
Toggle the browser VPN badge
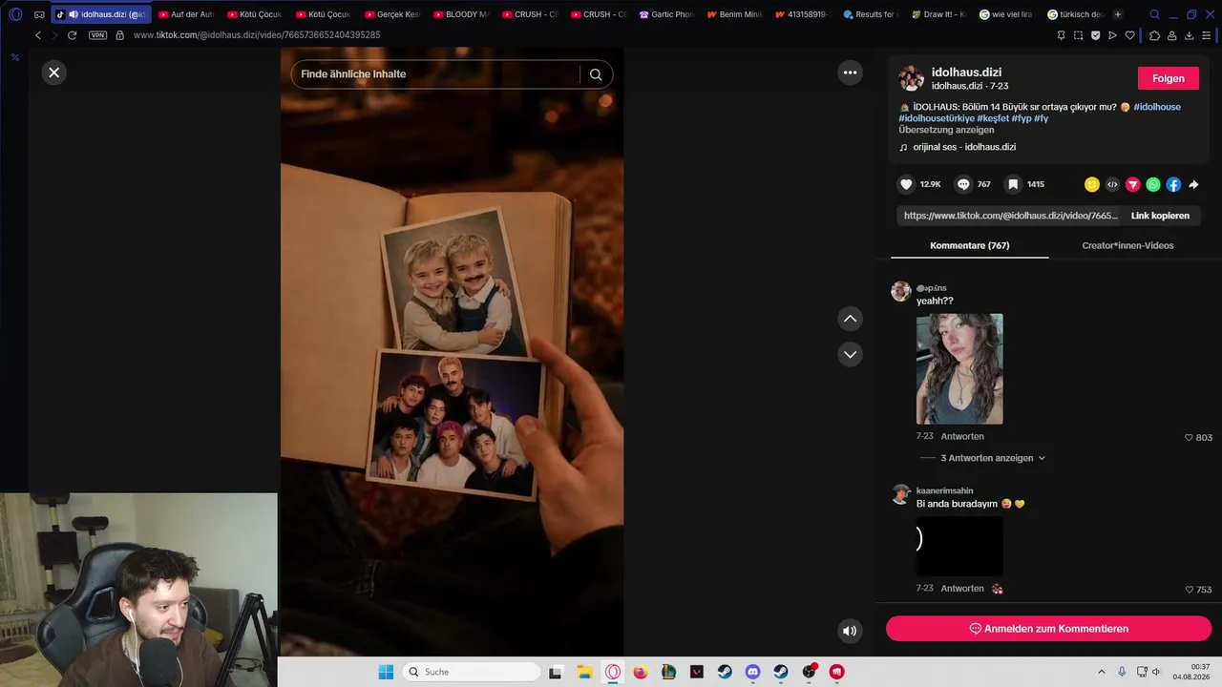97,35
